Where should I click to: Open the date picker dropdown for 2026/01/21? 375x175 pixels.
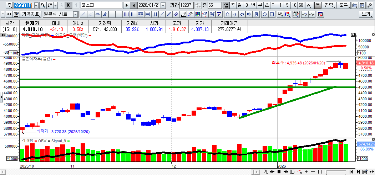(x=163, y=5)
